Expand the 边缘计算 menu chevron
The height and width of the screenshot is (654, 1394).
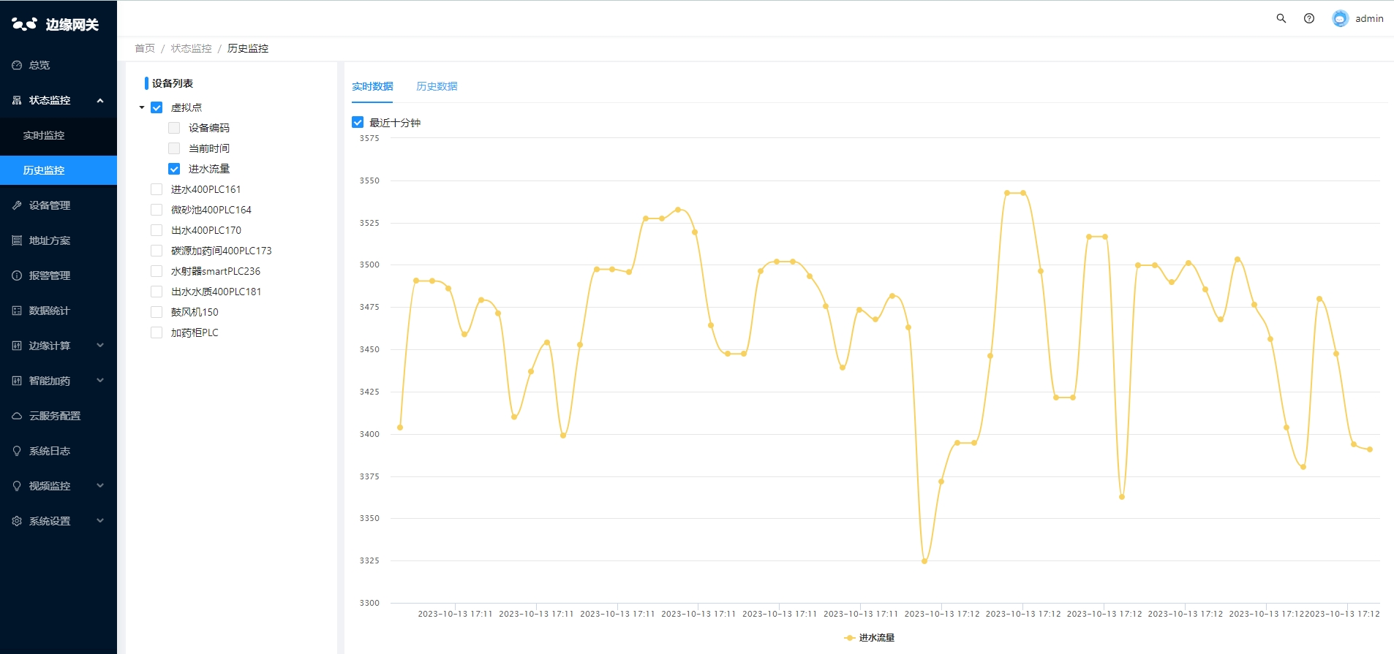click(x=100, y=346)
